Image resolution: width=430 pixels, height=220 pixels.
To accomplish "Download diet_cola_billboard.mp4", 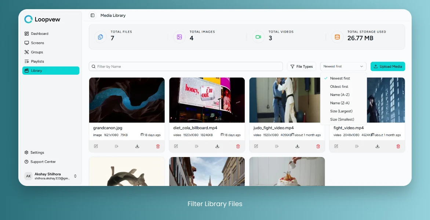I will (x=217, y=146).
